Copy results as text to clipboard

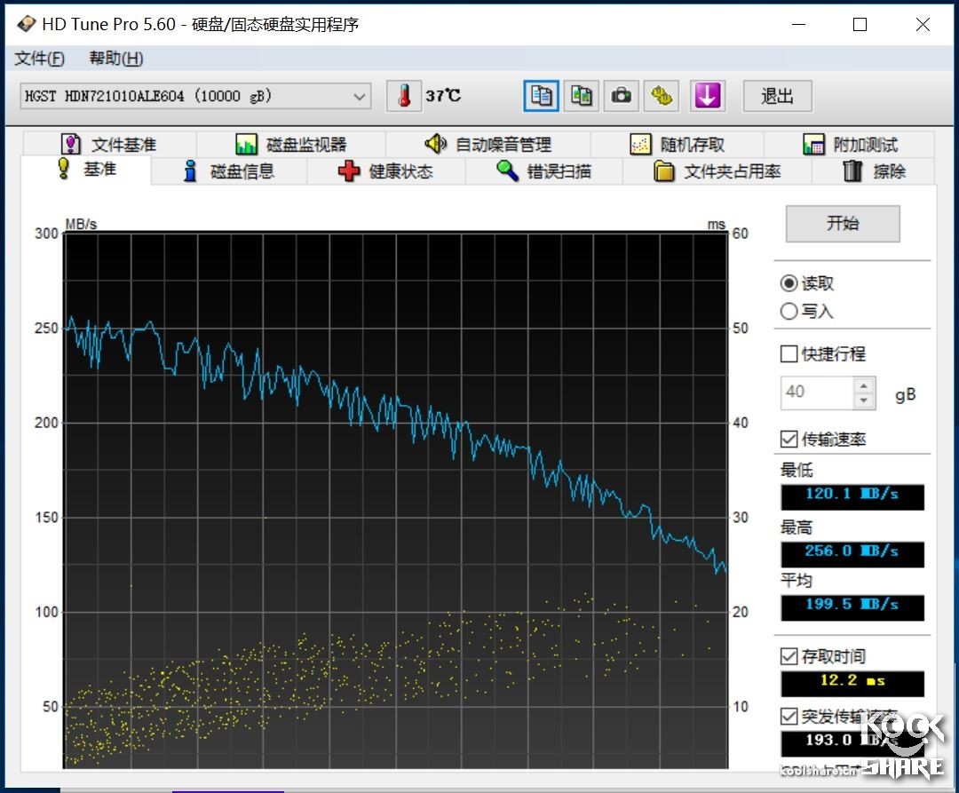coord(540,95)
